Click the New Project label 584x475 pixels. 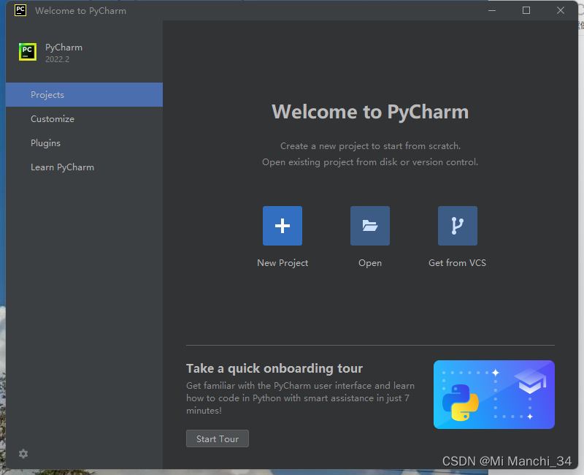point(283,263)
